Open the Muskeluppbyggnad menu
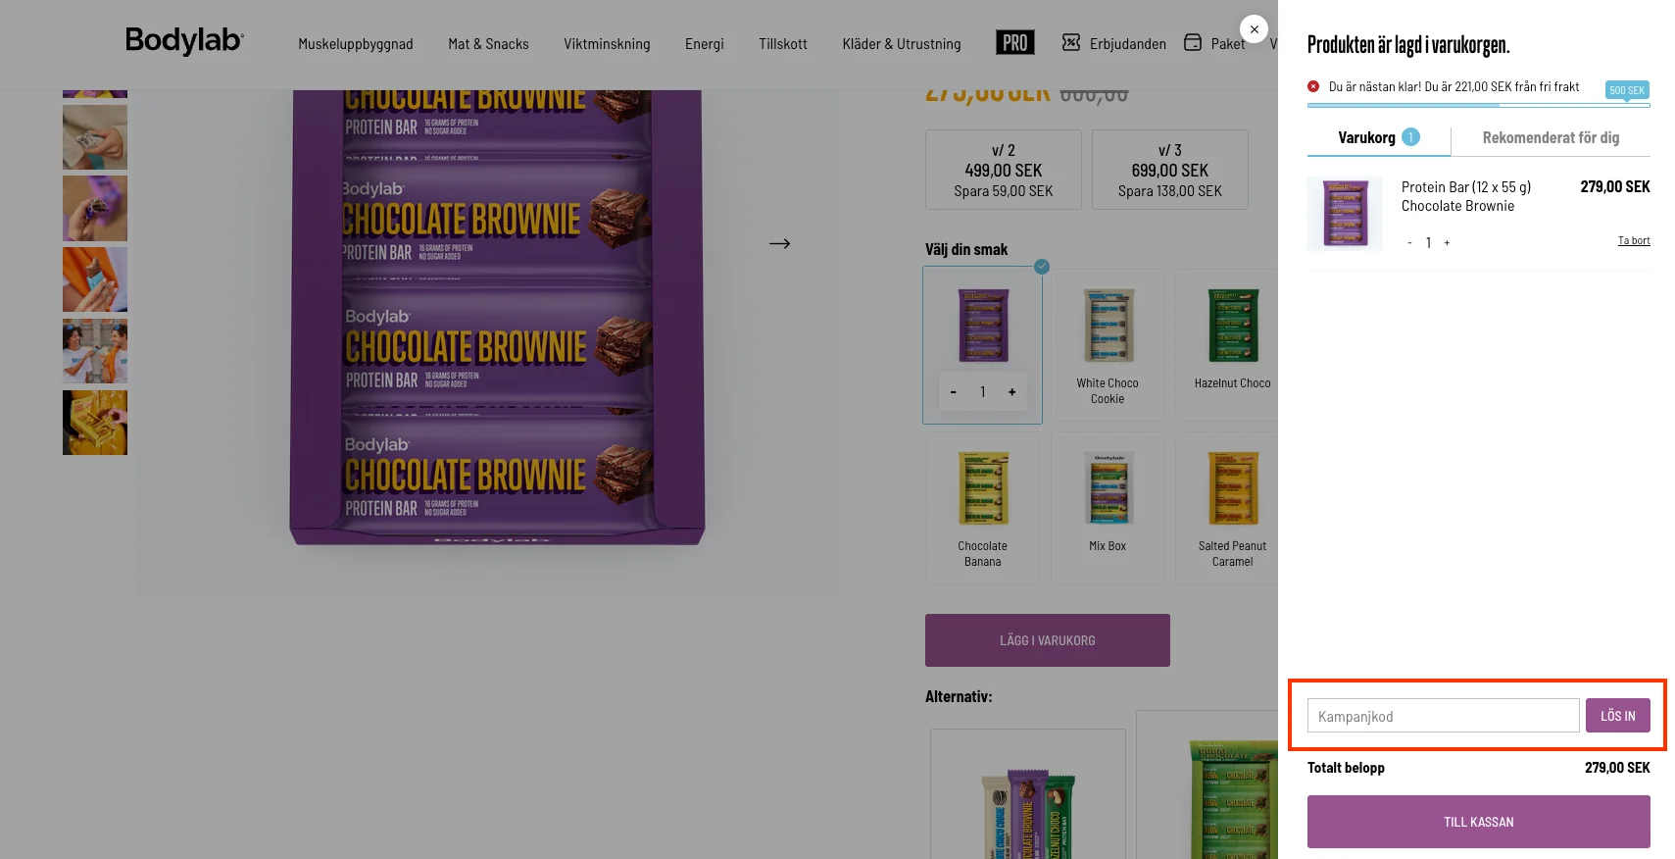This screenshot has width=1675, height=859. pos(356,44)
